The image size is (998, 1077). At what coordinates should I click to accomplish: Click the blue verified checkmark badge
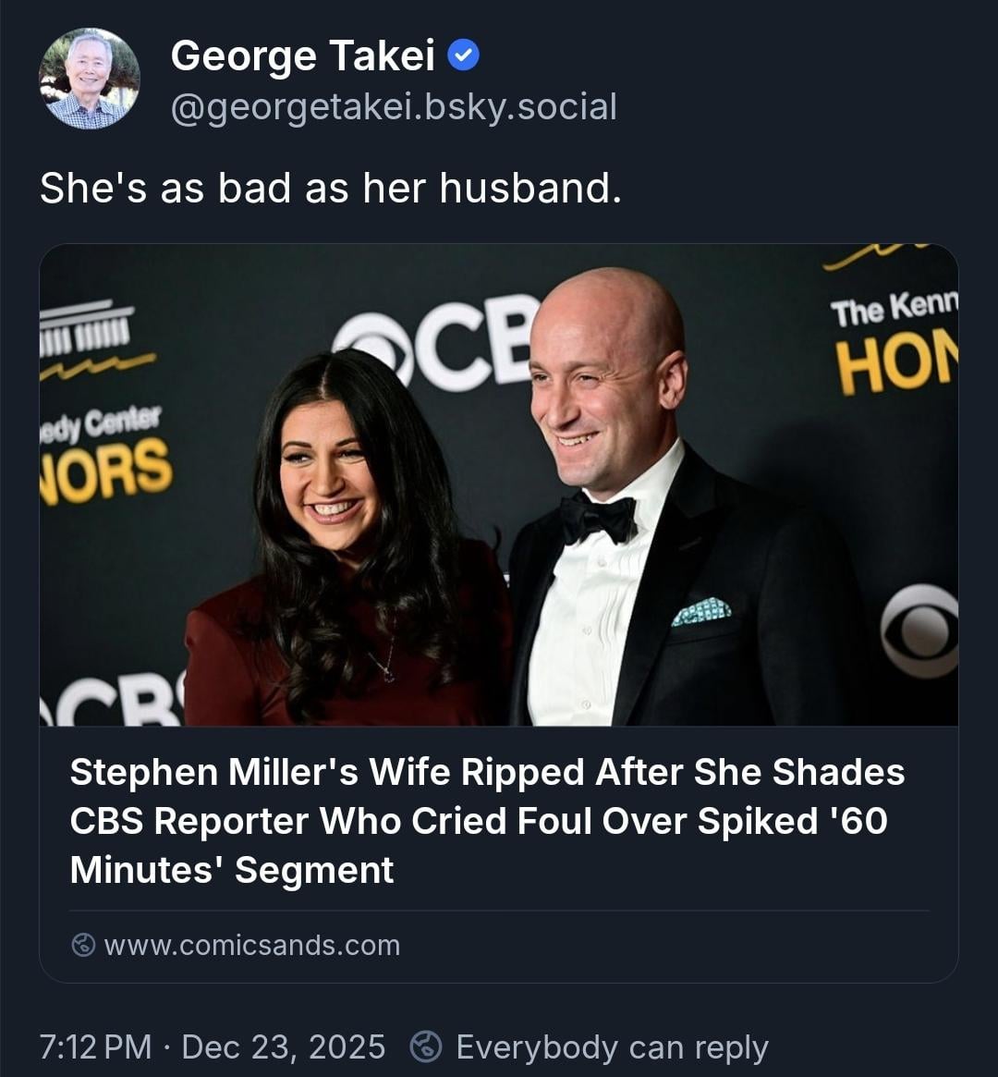point(463,57)
